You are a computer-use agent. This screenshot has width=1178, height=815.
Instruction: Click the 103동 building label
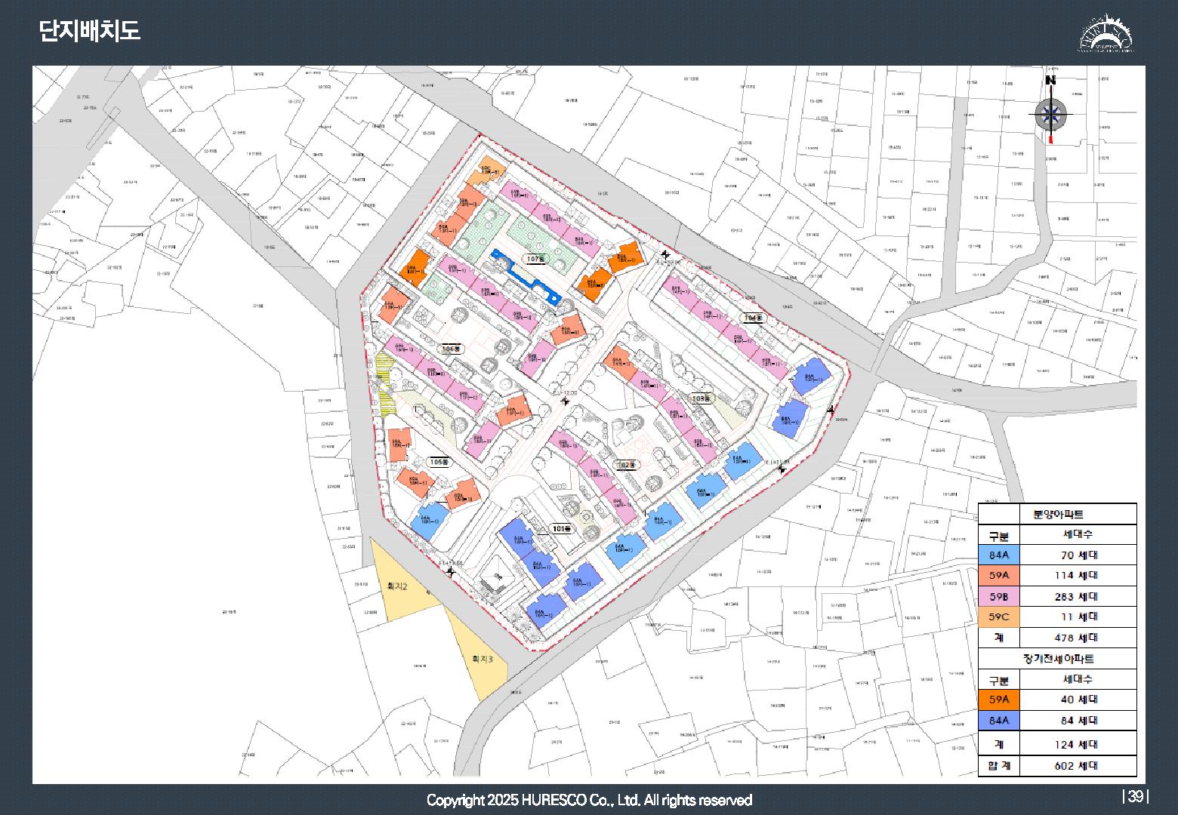(702, 398)
